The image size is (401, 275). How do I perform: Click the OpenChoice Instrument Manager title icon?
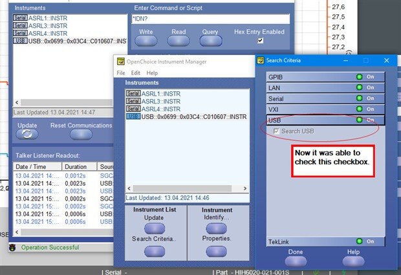click(121, 61)
